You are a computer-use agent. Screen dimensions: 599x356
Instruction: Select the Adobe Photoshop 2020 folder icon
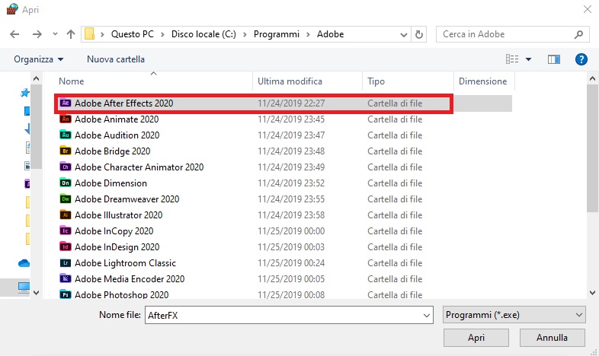tap(66, 294)
